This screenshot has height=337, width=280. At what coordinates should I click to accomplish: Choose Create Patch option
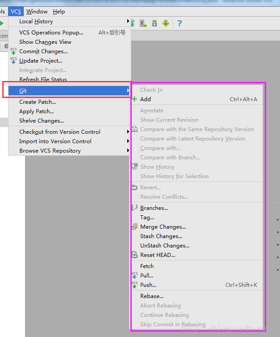[x=69, y=102]
